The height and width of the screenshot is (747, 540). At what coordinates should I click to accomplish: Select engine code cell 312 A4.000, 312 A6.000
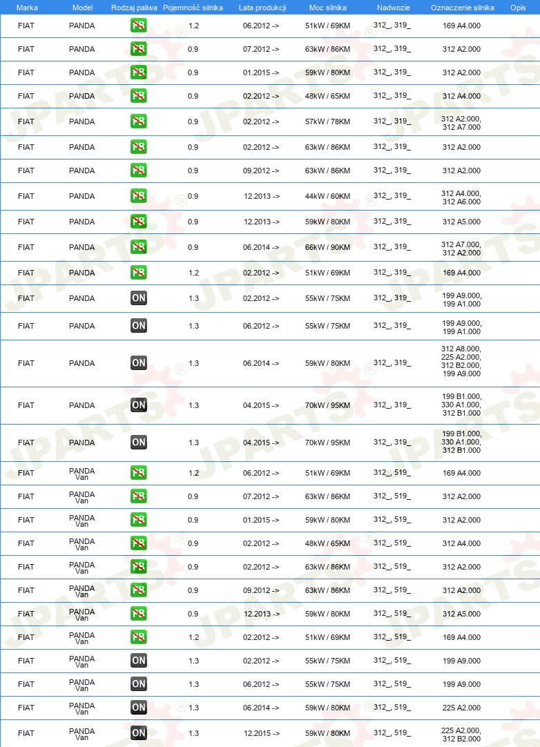click(x=461, y=197)
